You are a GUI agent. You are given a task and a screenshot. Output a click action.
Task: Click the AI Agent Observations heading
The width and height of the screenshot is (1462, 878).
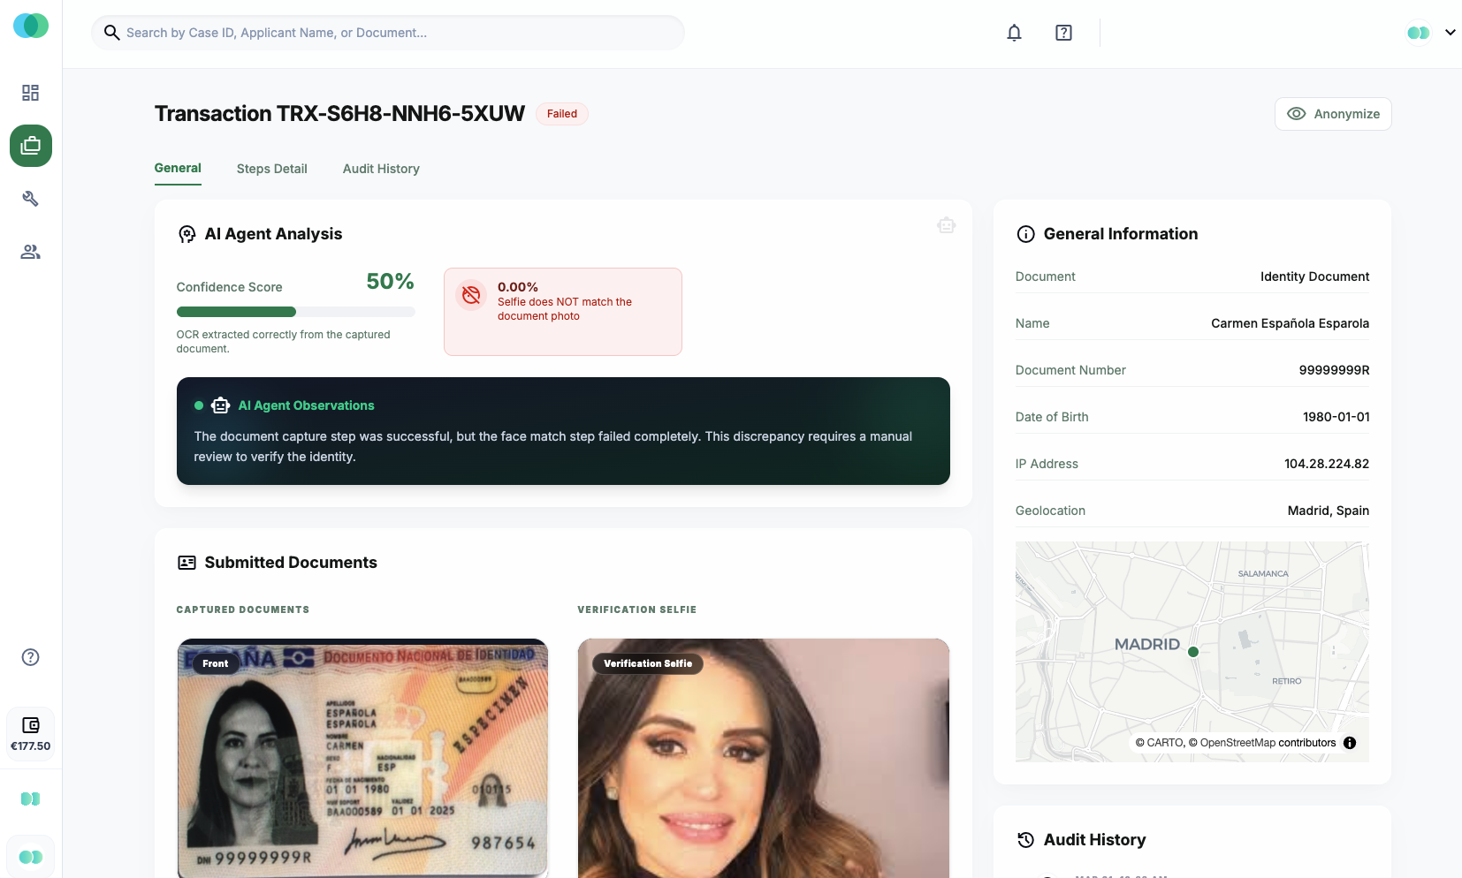(x=306, y=405)
